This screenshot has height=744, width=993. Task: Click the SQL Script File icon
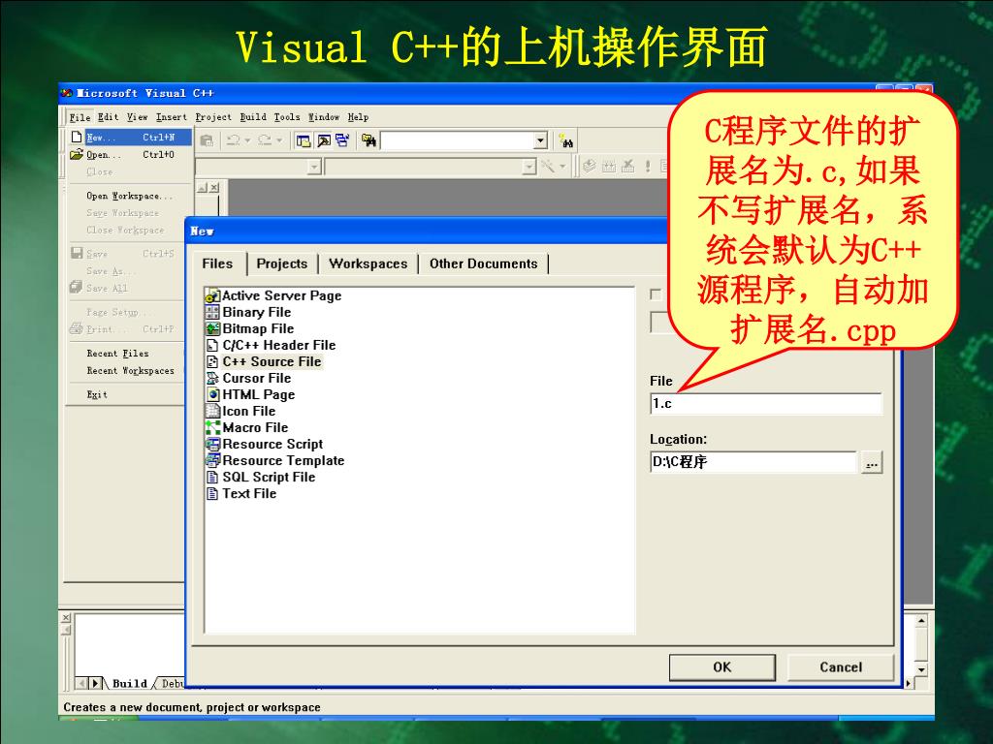pyautogui.click(x=212, y=477)
